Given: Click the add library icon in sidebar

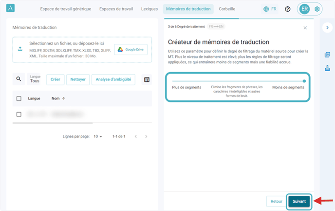Looking at the screenshot, I should pyautogui.click(x=327, y=55).
